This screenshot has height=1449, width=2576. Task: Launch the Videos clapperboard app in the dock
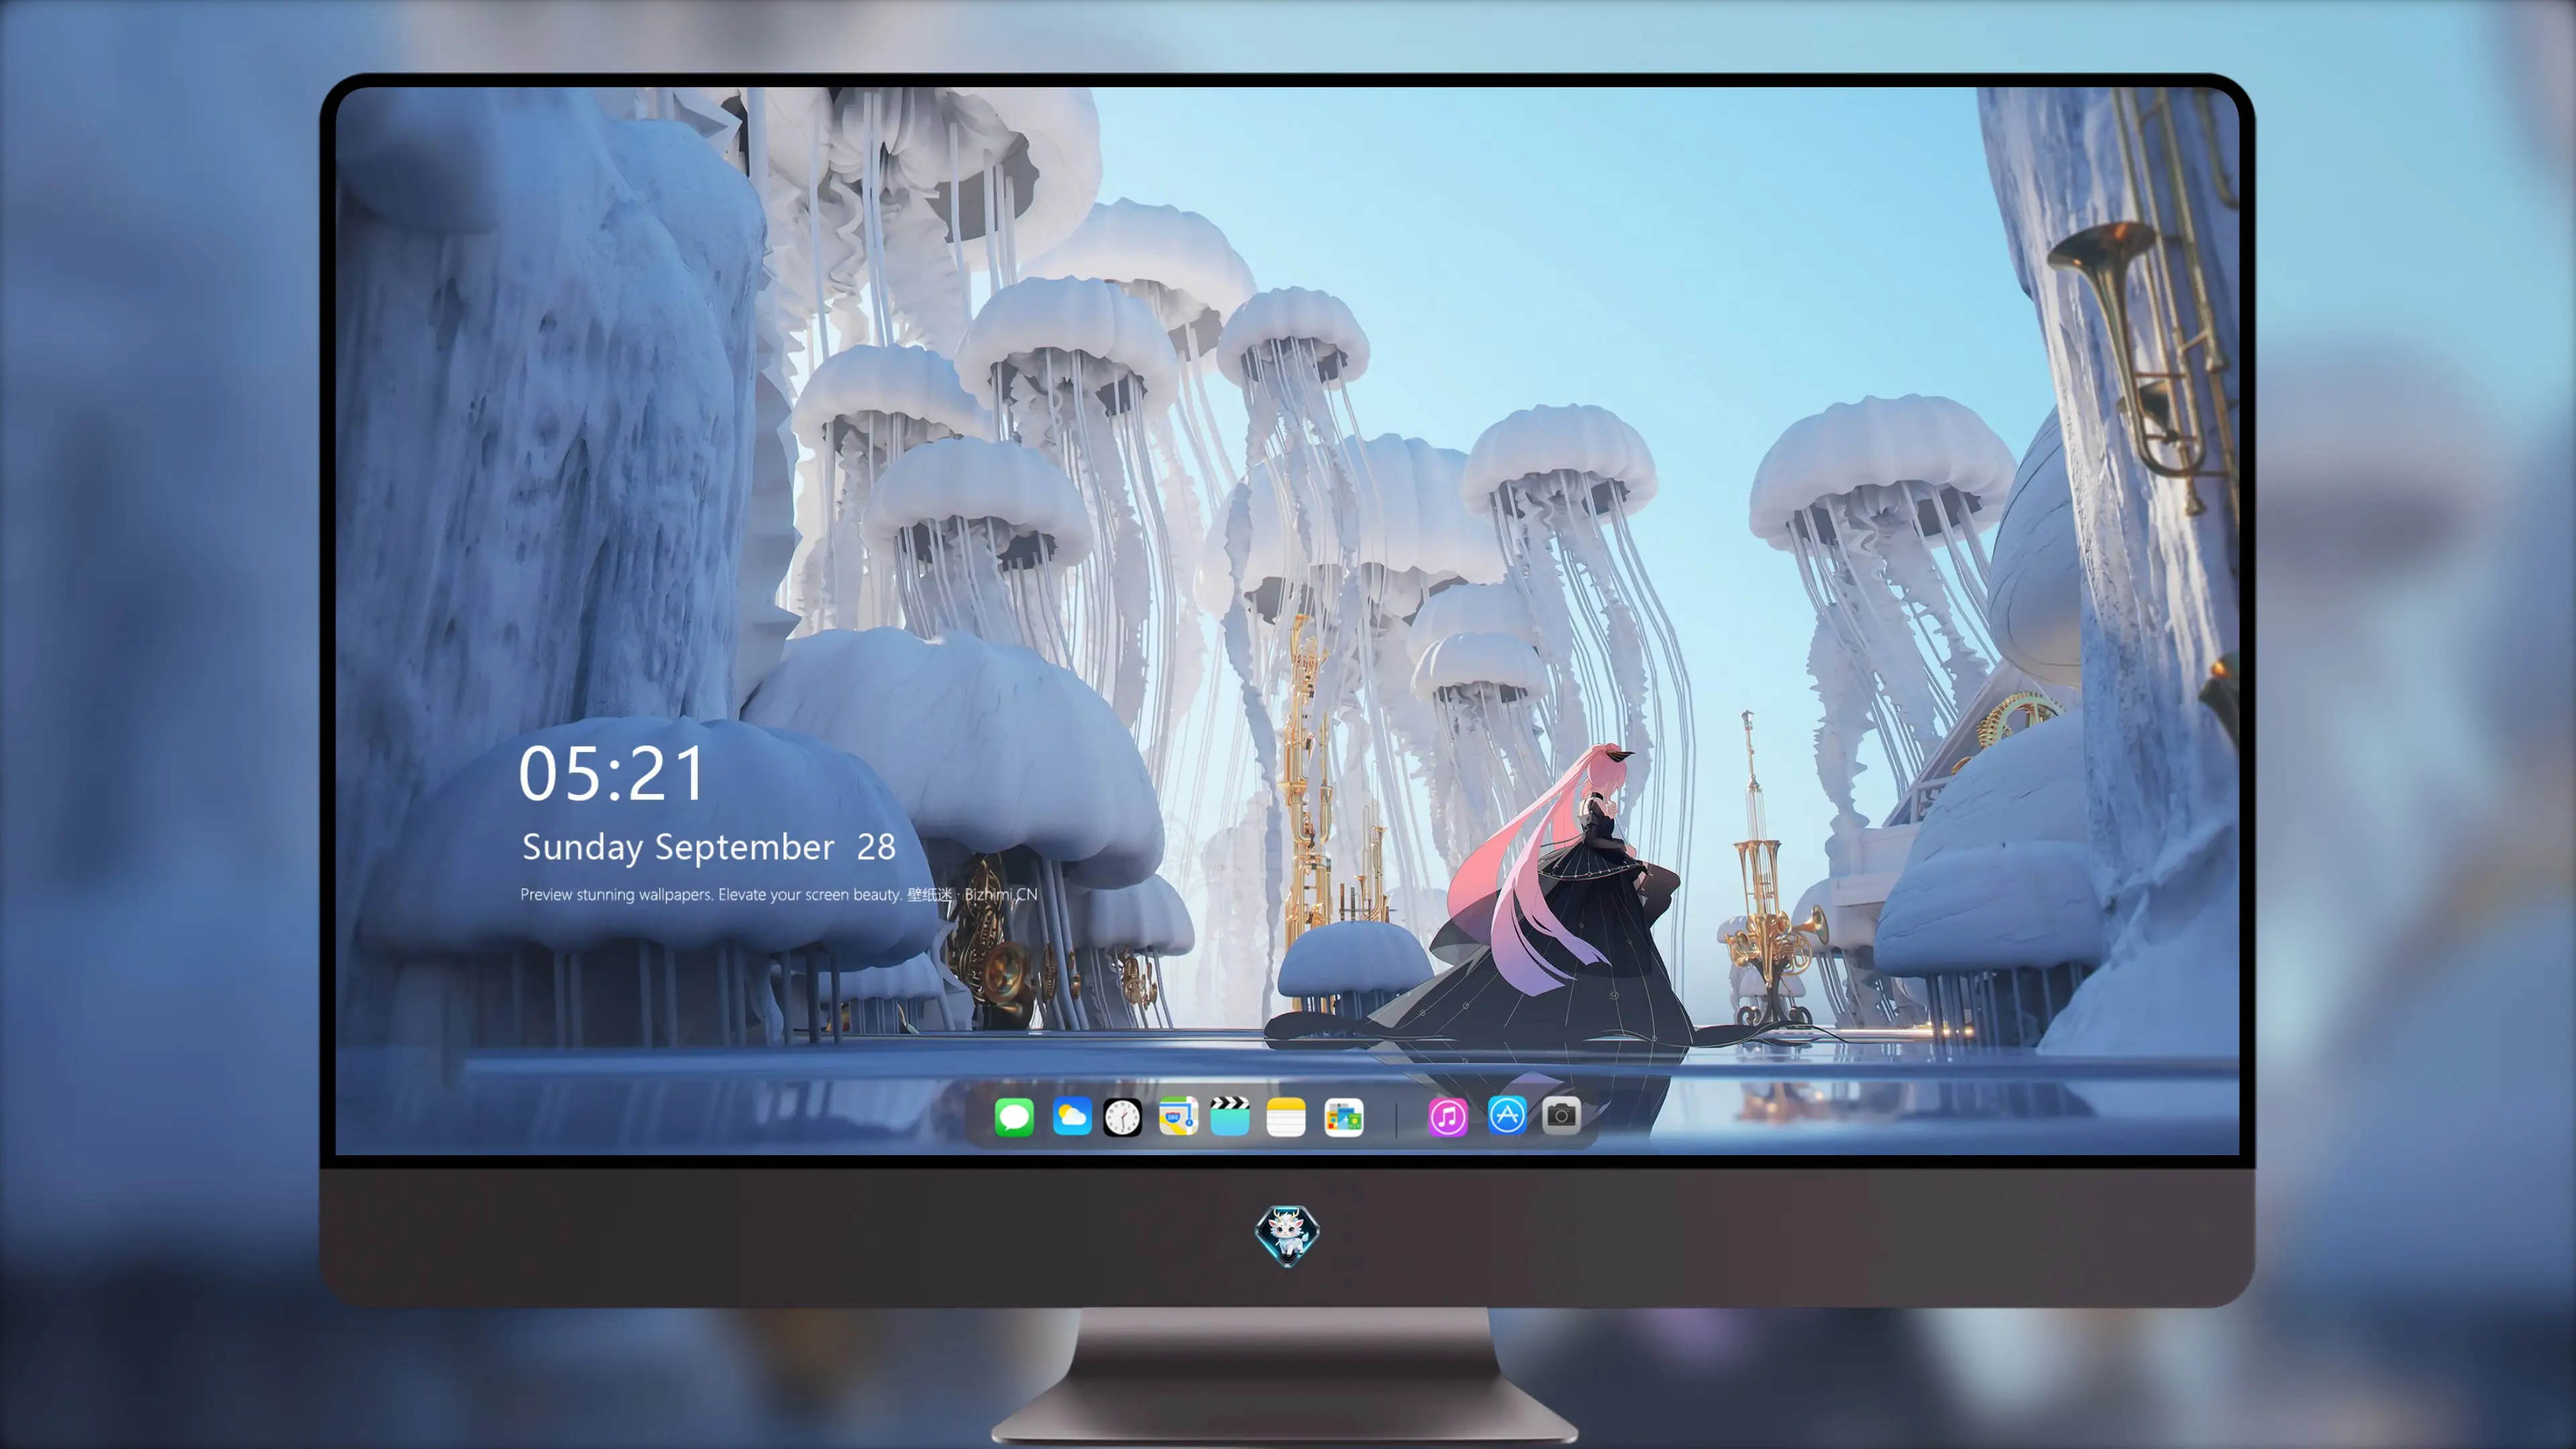(x=1230, y=1116)
